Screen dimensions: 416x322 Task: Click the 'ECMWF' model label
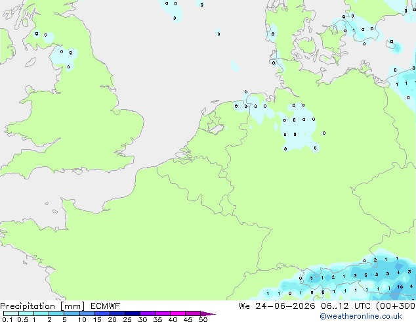[105, 306]
